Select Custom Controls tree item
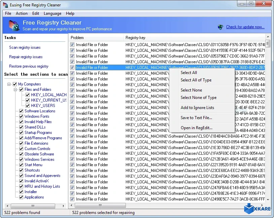This screenshot has width=274, height=218. click(x=37, y=149)
